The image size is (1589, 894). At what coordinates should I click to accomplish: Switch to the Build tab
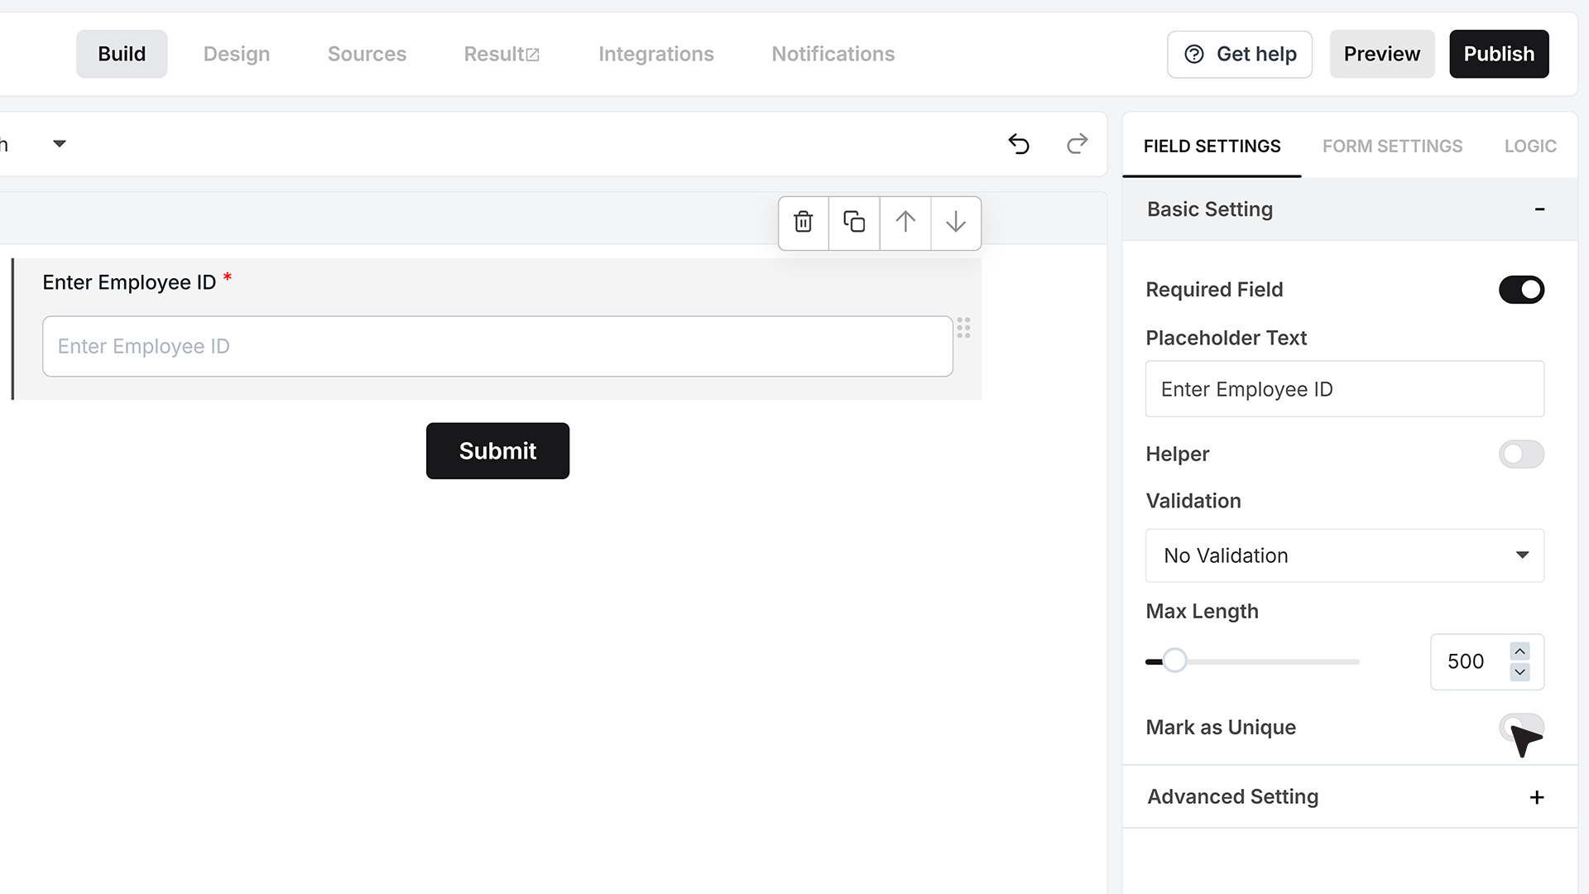(x=122, y=54)
